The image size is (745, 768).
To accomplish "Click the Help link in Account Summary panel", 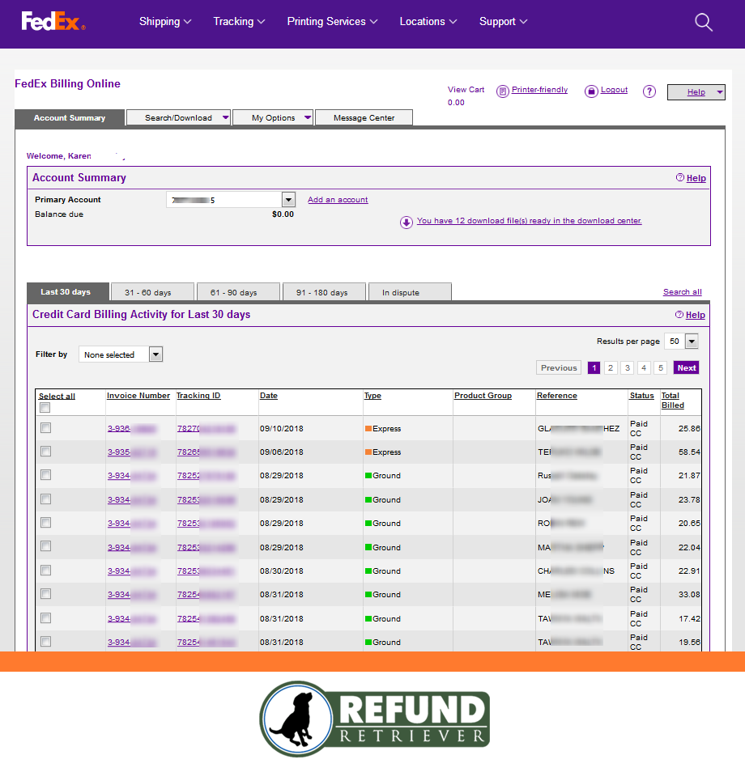I will tap(696, 178).
